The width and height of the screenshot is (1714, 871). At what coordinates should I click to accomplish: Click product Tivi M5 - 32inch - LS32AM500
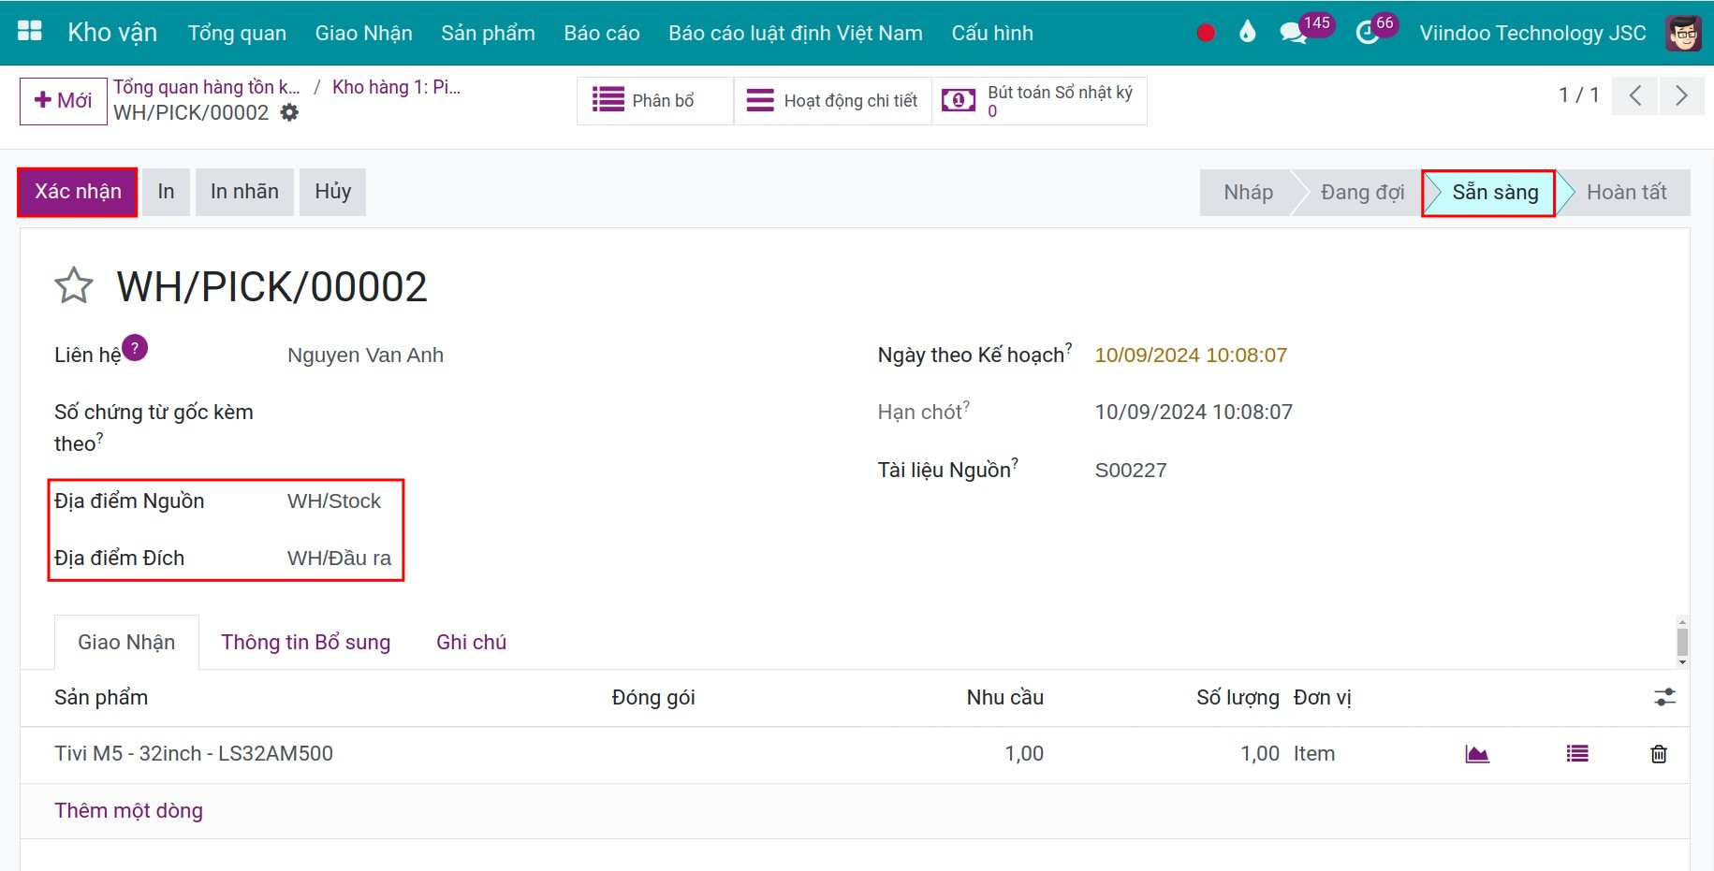coord(194,754)
